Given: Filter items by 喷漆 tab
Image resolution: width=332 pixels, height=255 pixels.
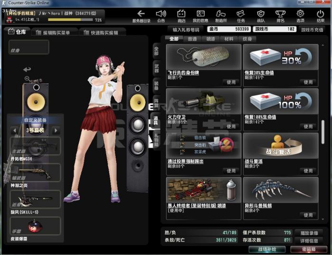Looking at the screenshot, I should point(211,39).
